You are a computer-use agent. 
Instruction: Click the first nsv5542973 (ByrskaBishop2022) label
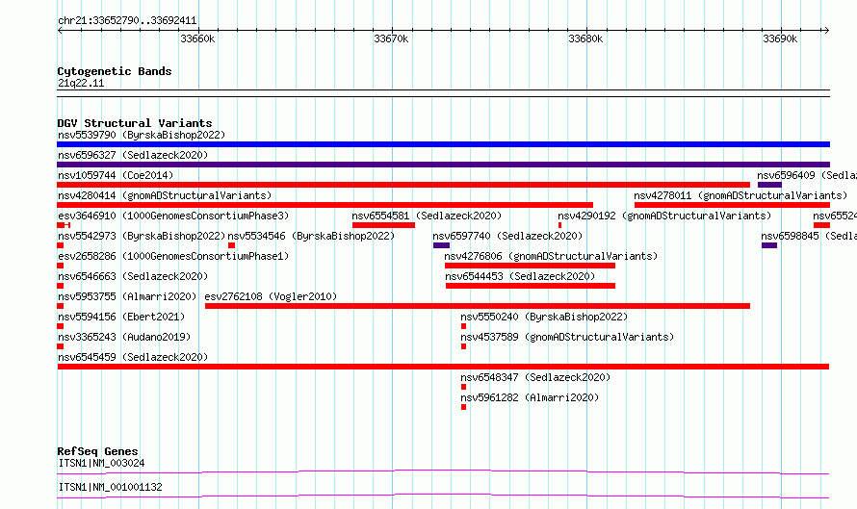[x=142, y=236]
